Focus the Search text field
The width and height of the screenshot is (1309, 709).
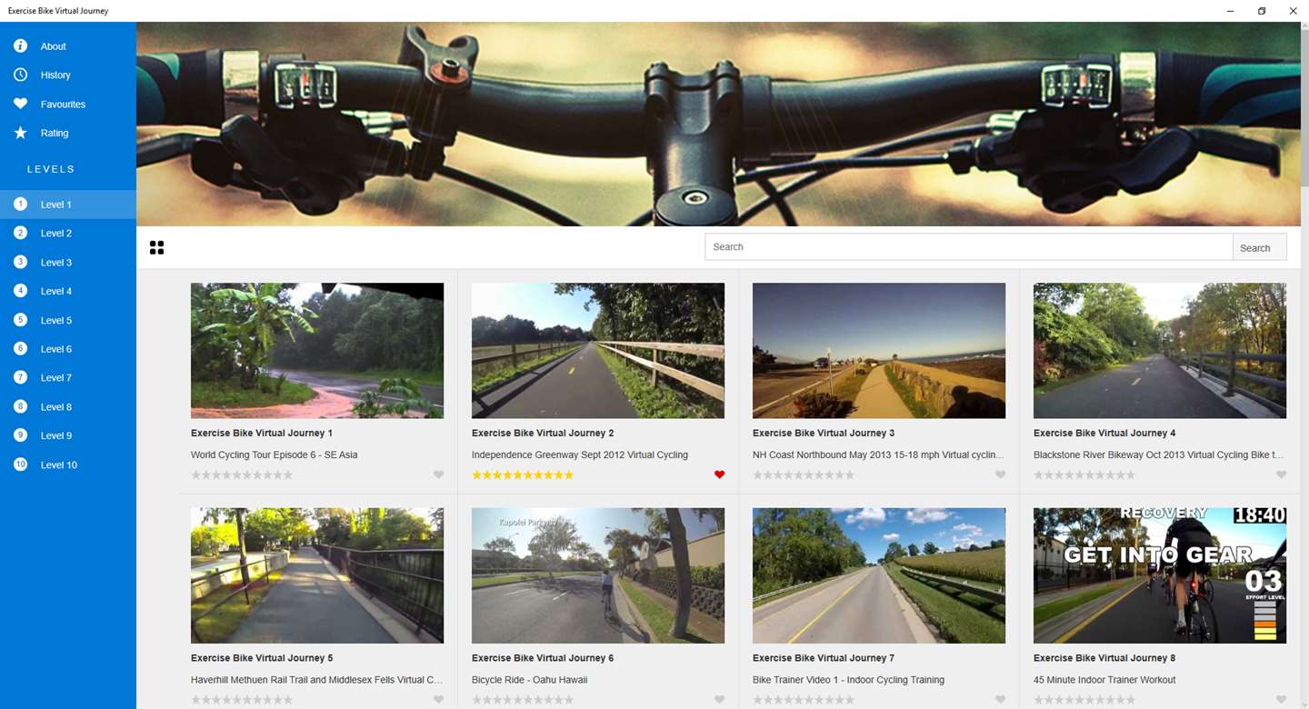[x=968, y=247]
